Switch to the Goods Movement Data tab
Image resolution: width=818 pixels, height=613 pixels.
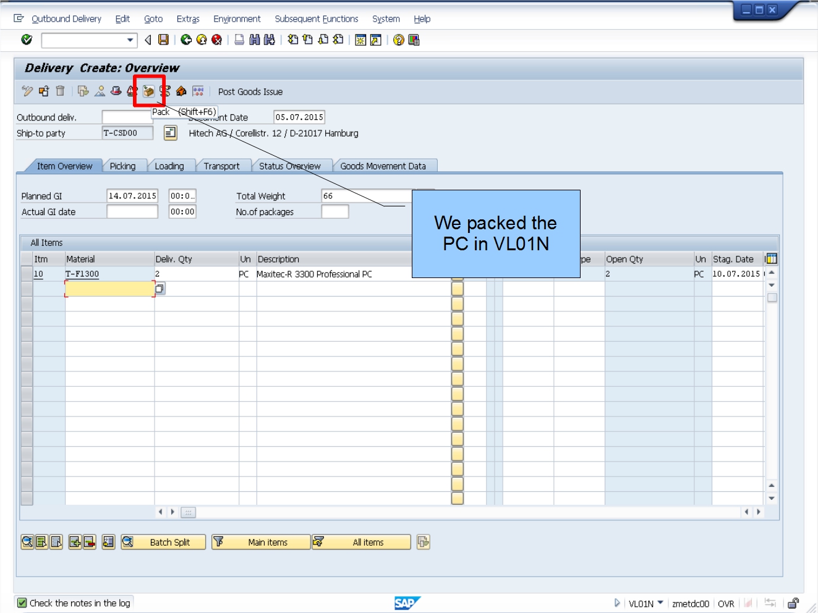pyautogui.click(x=383, y=166)
